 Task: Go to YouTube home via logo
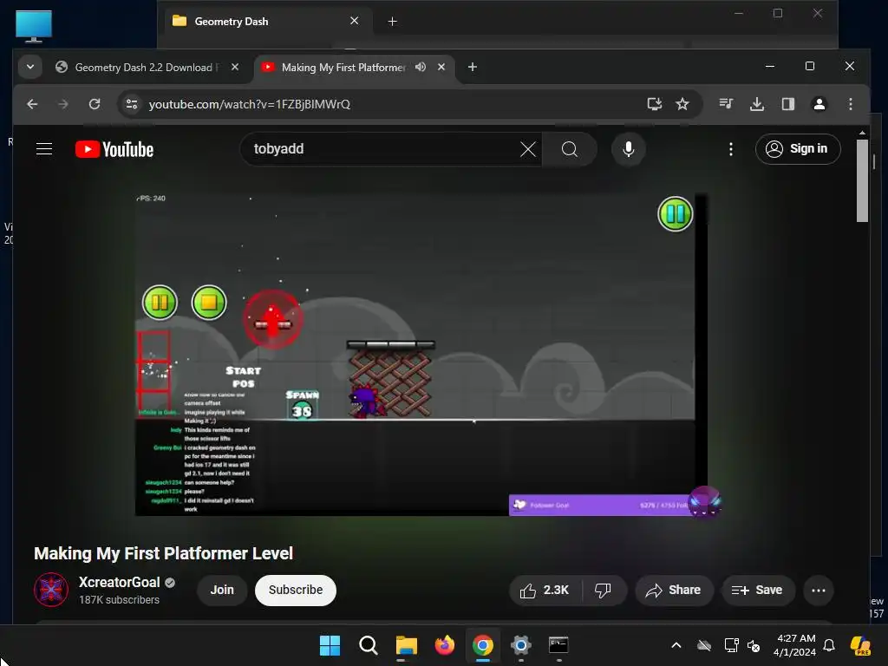tap(114, 149)
